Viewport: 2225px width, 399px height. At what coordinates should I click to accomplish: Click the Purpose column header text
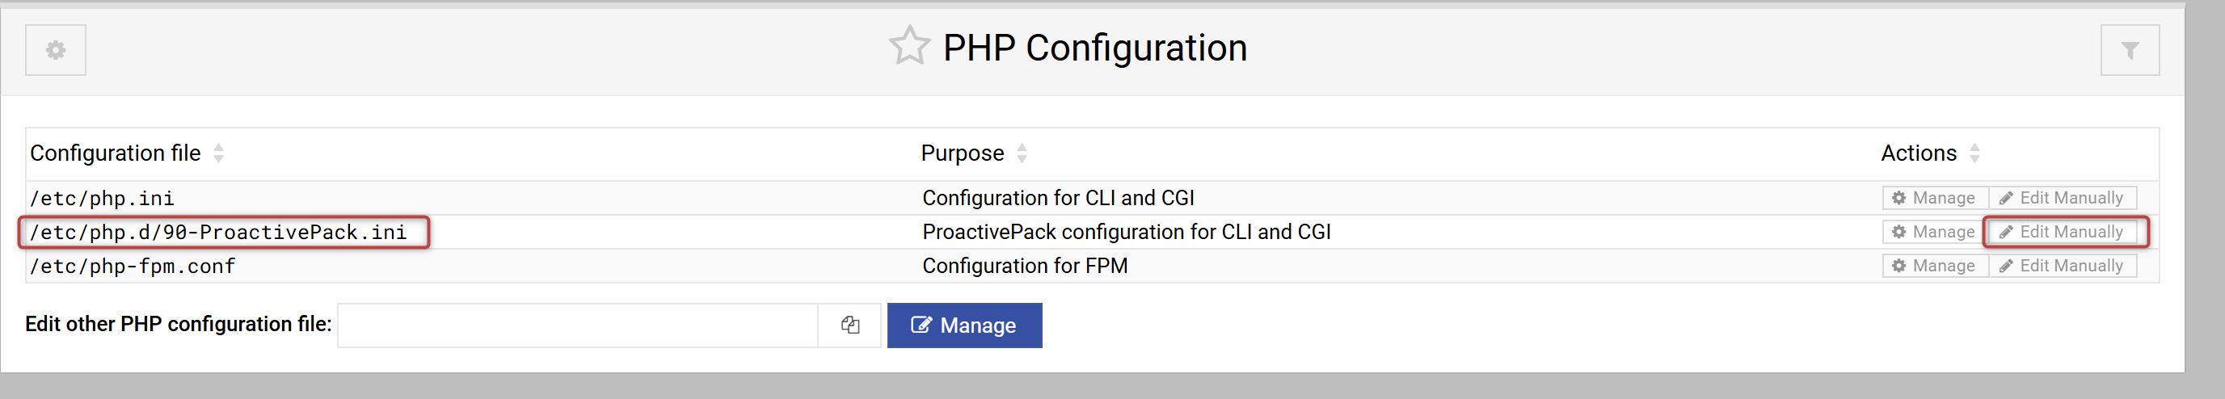coord(961,153)
